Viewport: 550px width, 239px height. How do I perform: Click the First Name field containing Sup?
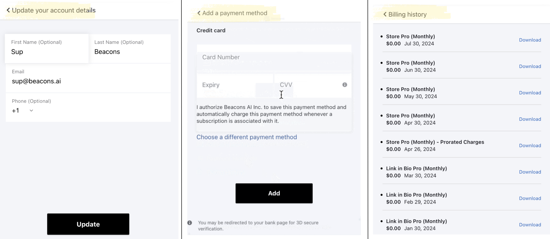point(47,49)
